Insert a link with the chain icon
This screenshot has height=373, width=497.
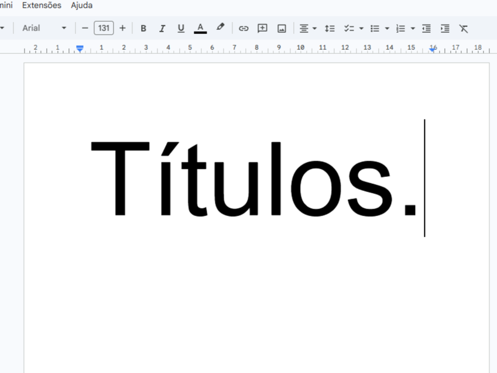(244, 29)
